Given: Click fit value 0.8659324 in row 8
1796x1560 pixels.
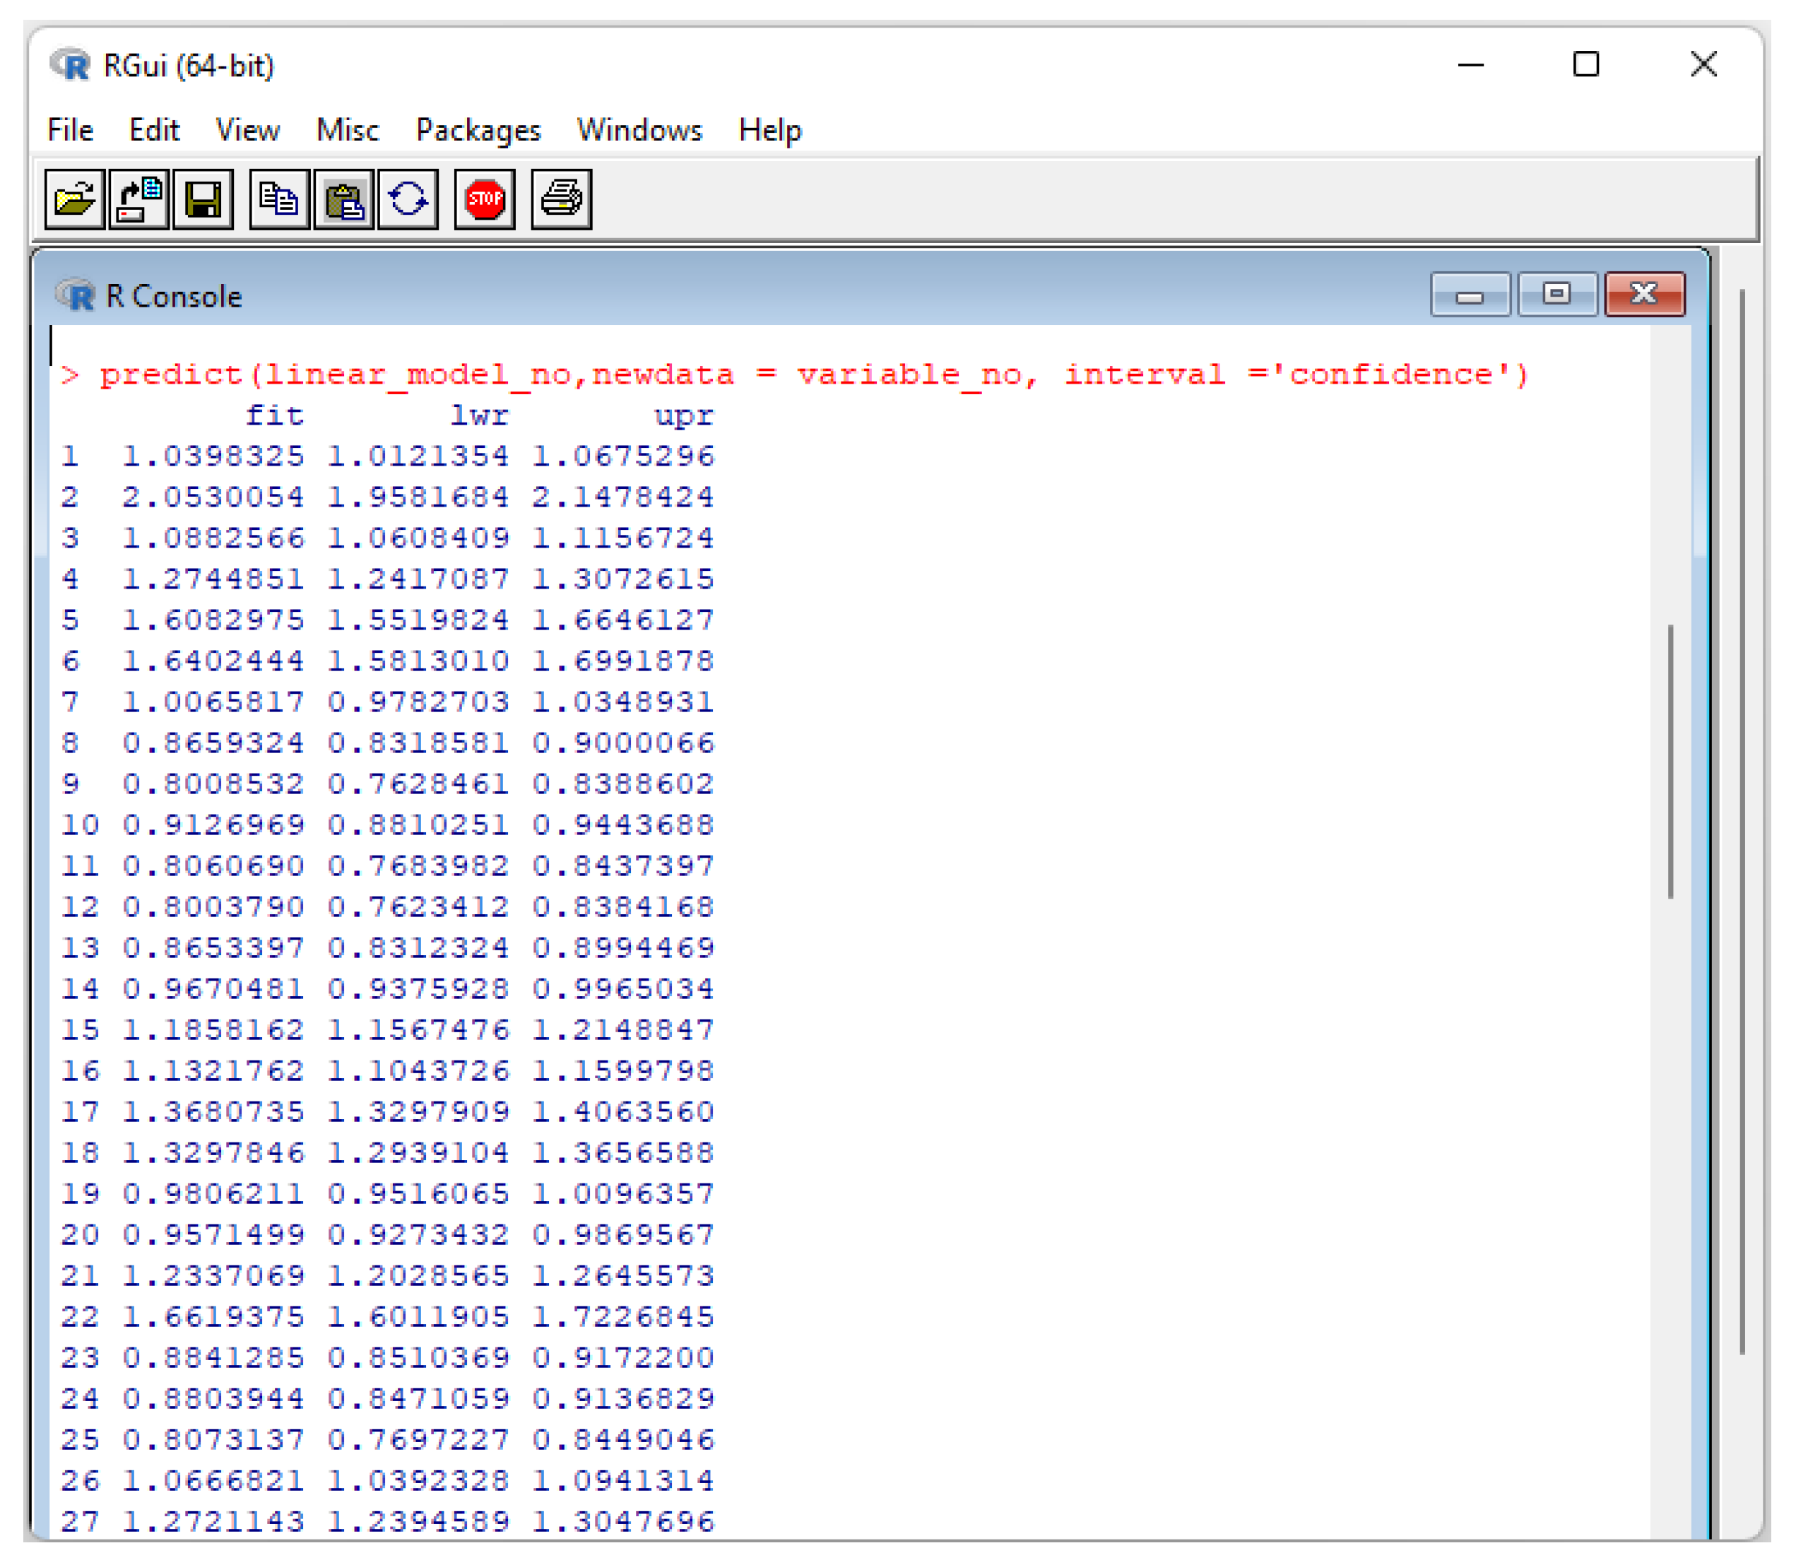Looking at the screenshot, I should (x=213, y=743).
